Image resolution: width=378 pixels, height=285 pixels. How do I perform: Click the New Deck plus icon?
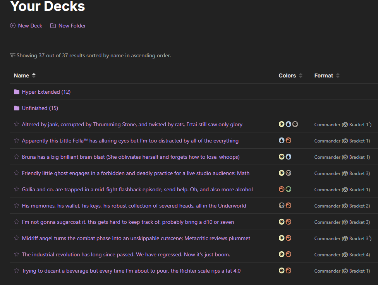(x=13, y=26)
